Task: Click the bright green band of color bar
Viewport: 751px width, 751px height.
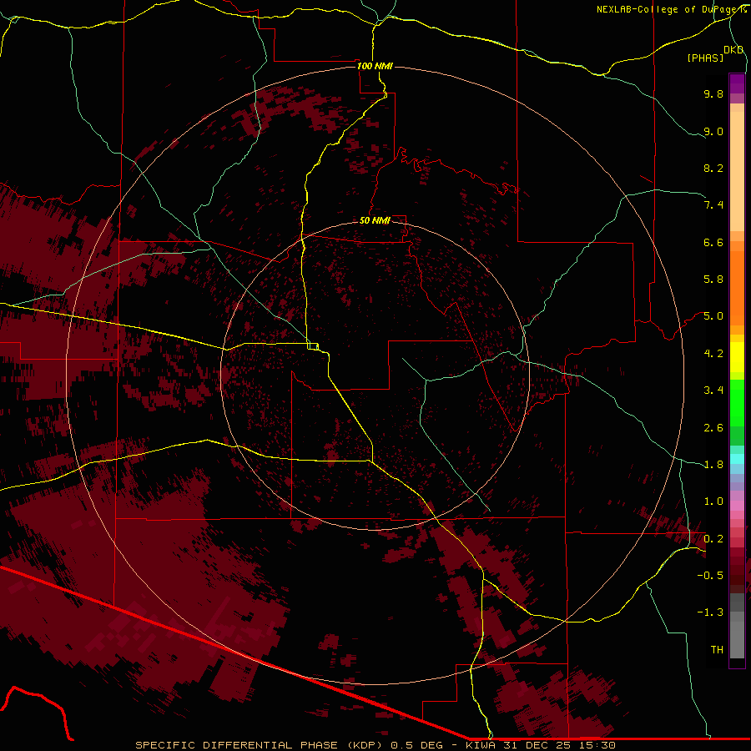Action: (737, 404)
